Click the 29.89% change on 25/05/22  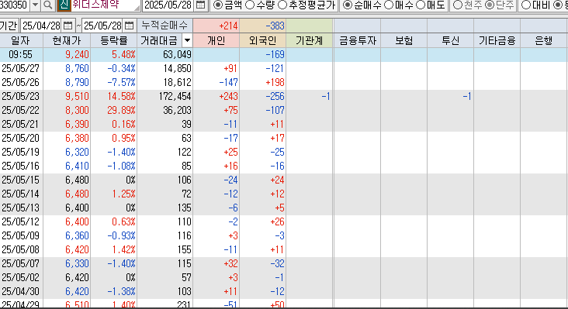pyautogui.click(x=121, y=110)
